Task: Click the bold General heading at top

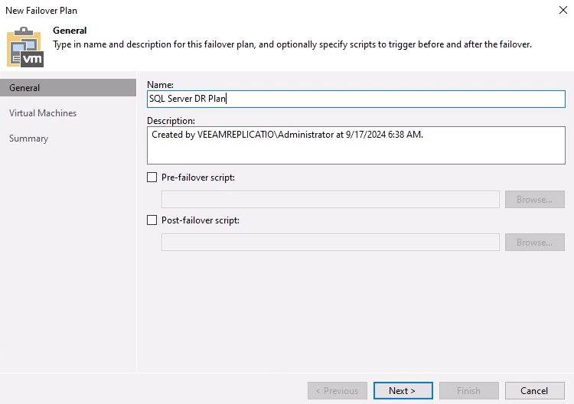Action: coord(70,31)
